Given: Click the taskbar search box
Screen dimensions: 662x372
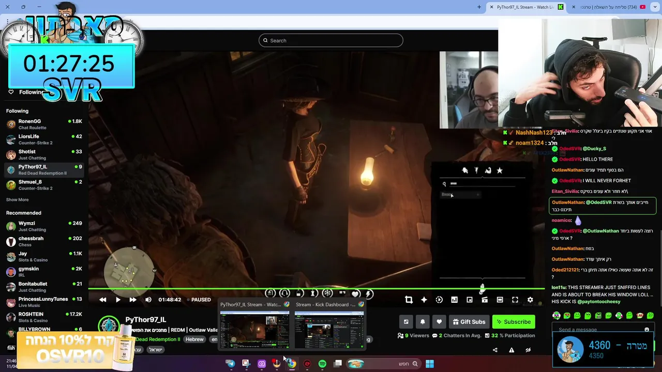Looking at the screenshot, I should [384, 364].
